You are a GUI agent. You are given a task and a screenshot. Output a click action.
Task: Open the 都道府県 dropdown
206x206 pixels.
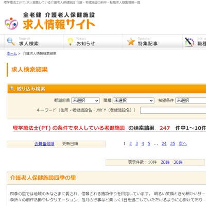(85, 100)
